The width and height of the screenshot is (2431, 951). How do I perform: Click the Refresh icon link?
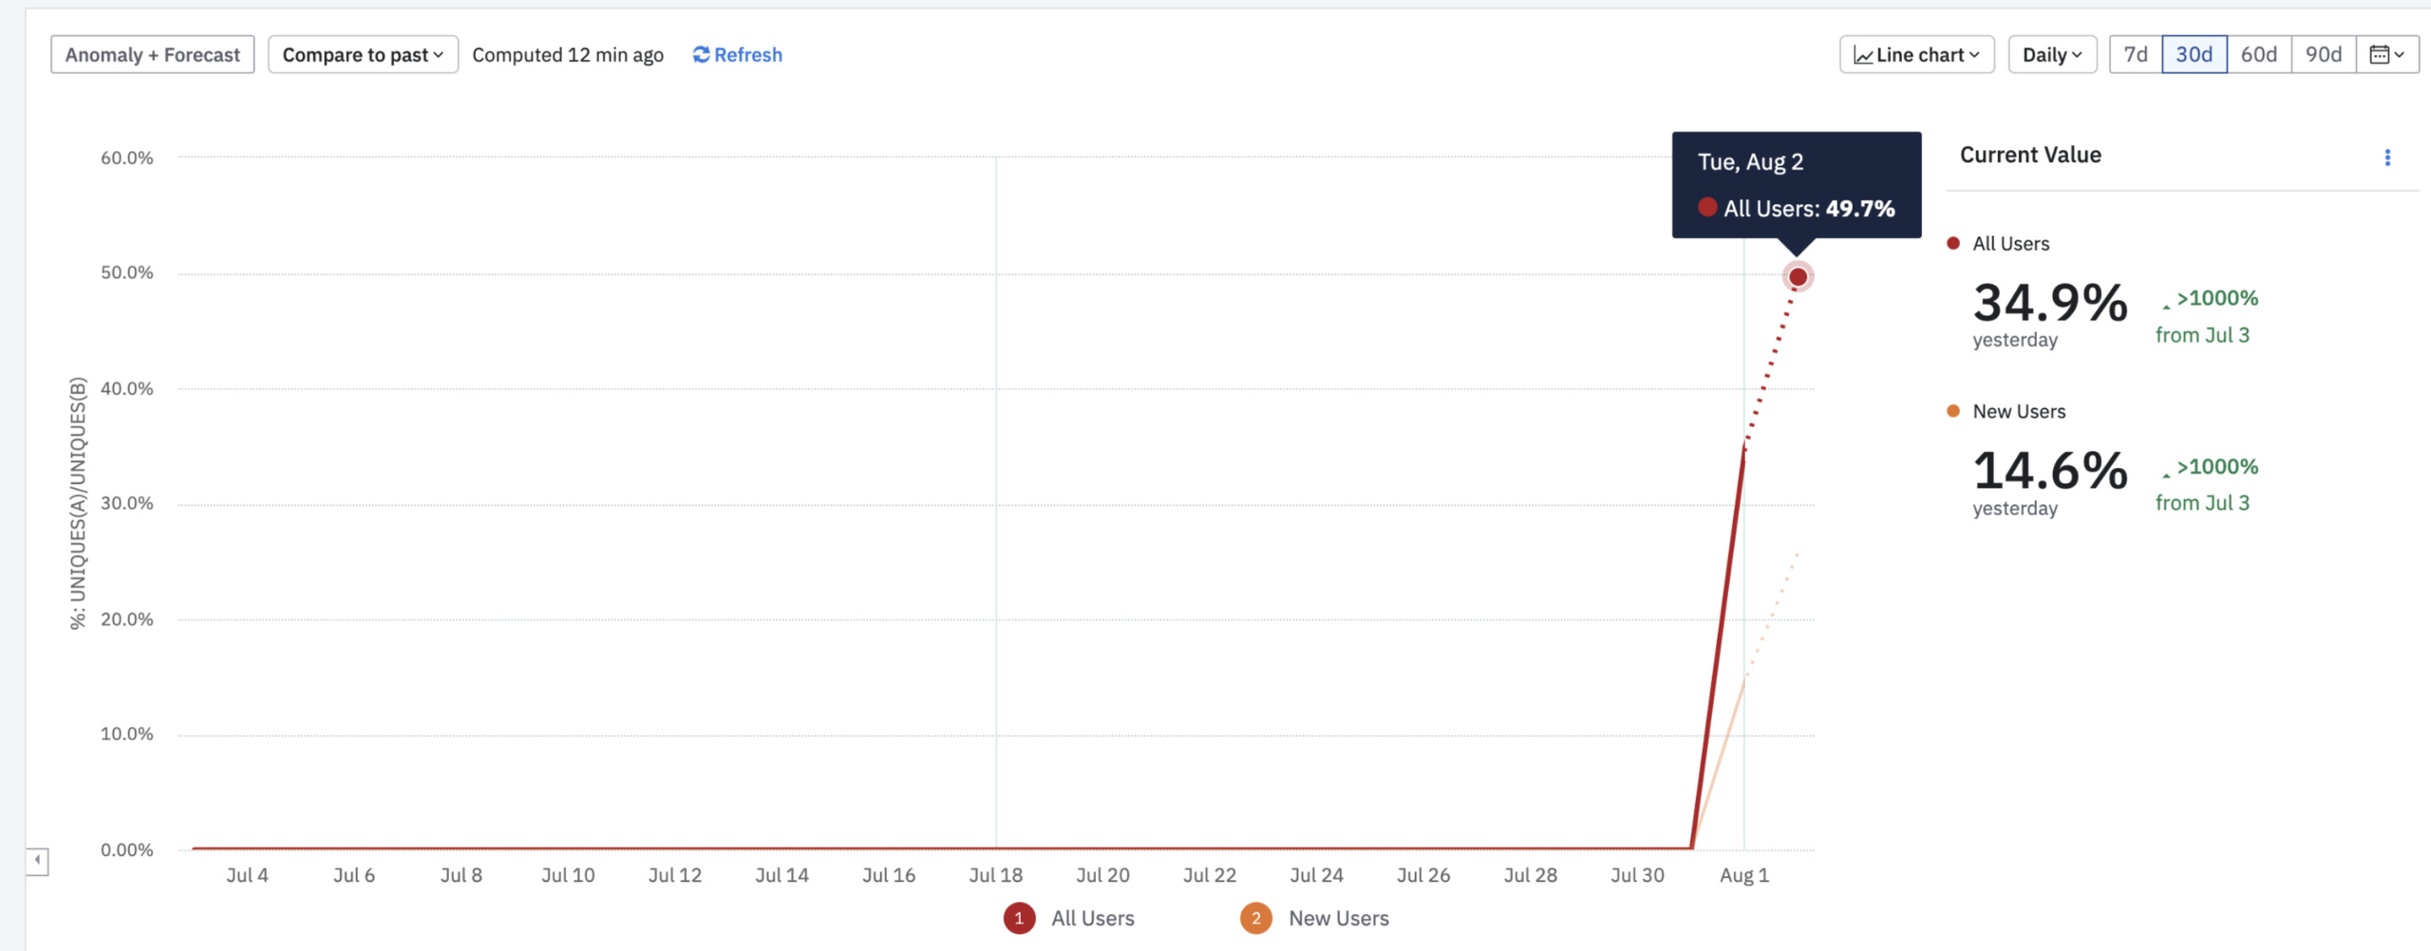click(702, 55)
